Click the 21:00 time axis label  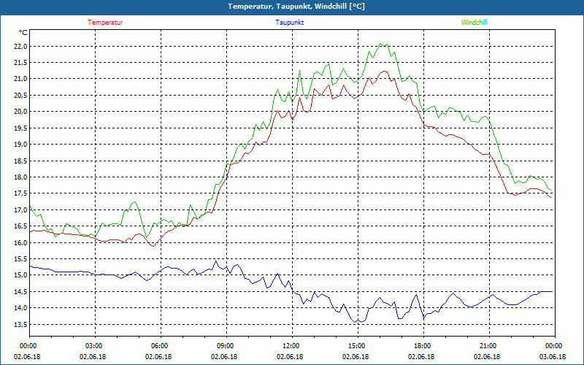click(x=488, y=346)
